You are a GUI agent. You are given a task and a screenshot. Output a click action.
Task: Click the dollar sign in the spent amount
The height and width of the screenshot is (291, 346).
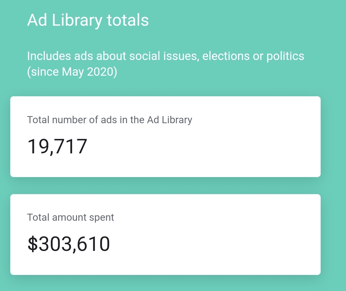pyautogui.click(x=33, y=244)
